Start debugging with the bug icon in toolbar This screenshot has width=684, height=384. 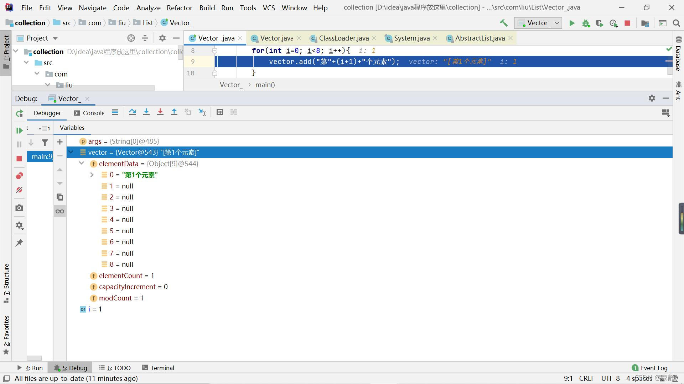586,23
